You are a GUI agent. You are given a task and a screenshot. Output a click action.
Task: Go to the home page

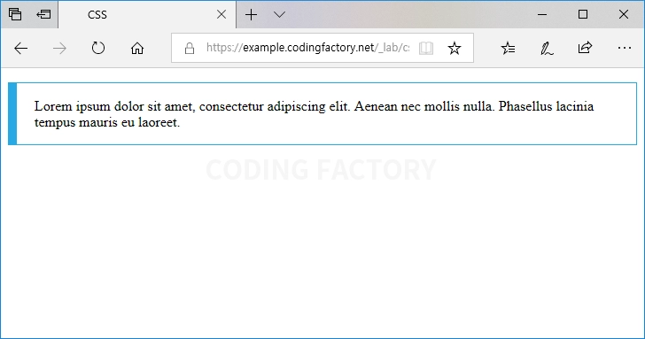click(x=137, y=49)
